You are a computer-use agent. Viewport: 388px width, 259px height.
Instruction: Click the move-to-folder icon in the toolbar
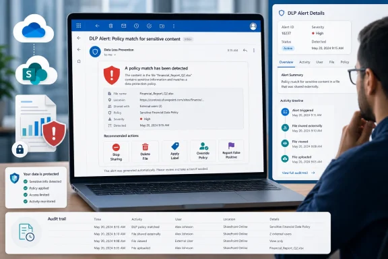point(162,26)
